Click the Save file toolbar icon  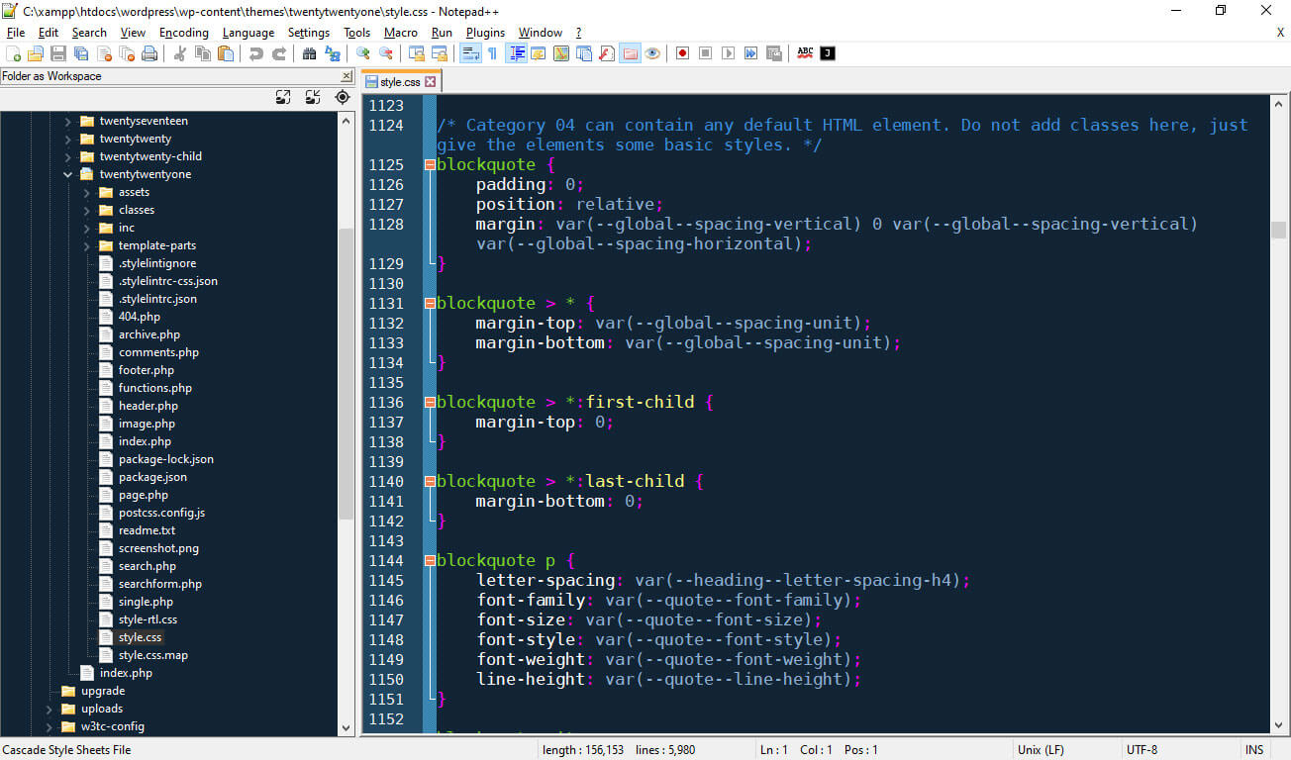(58, 53)
